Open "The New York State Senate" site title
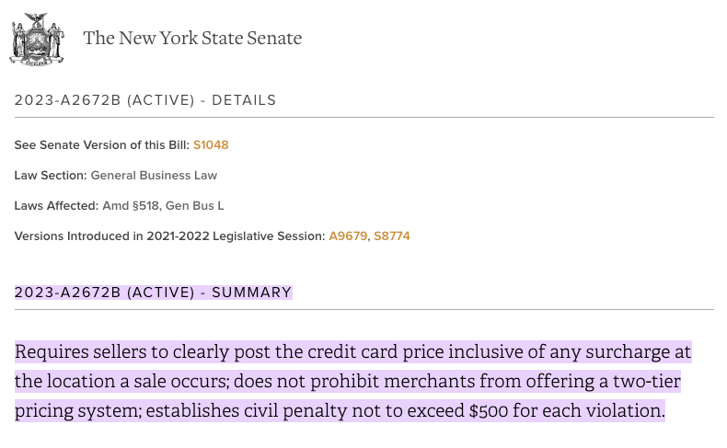Screen dimensions: 727x448 click(x=191, y=39)
